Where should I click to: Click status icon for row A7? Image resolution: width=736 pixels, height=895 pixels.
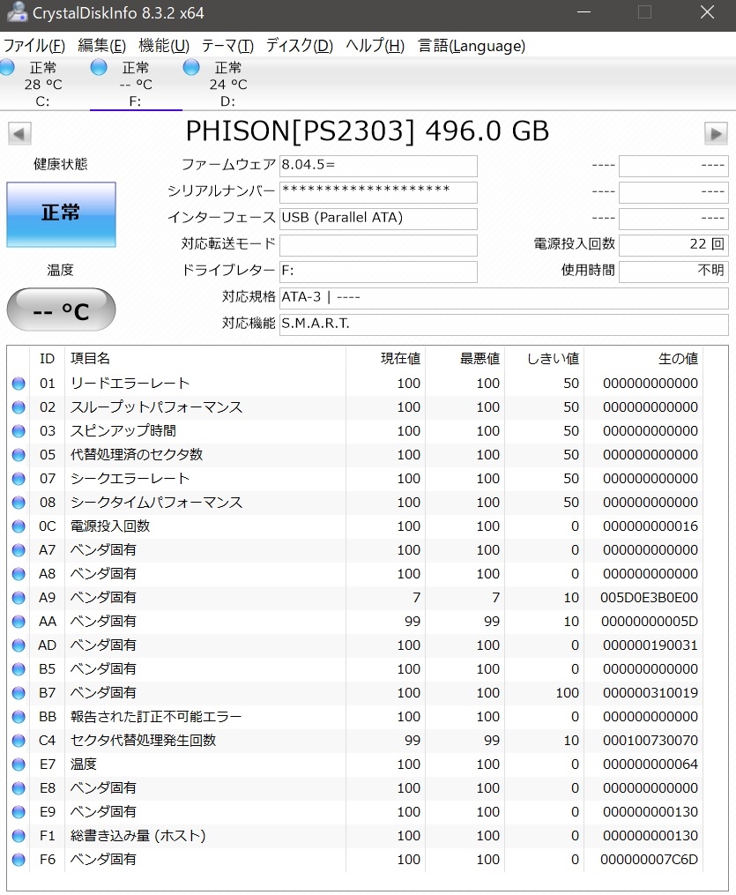pos(19,550)
